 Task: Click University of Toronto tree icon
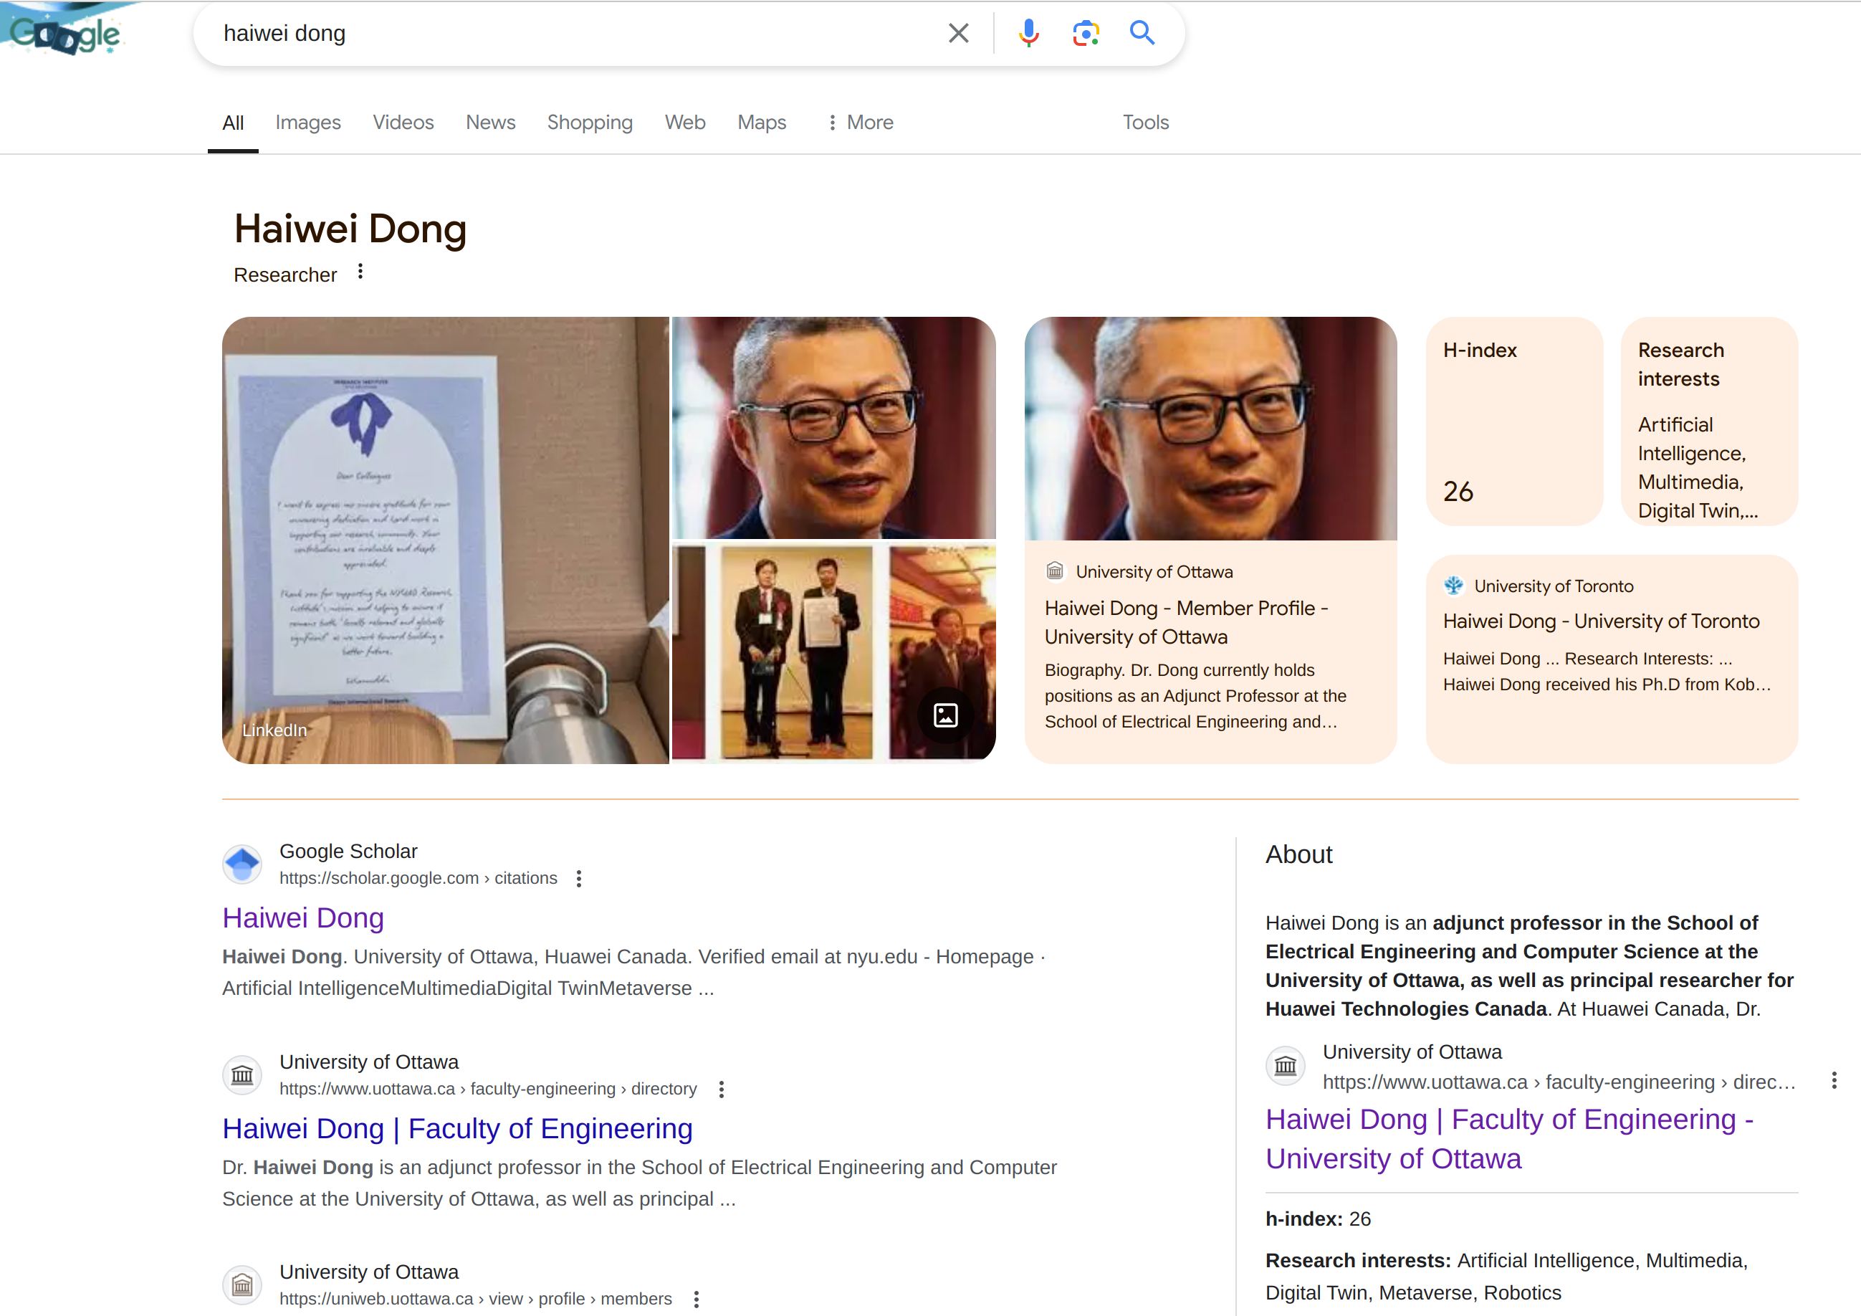pos(1454,586)
